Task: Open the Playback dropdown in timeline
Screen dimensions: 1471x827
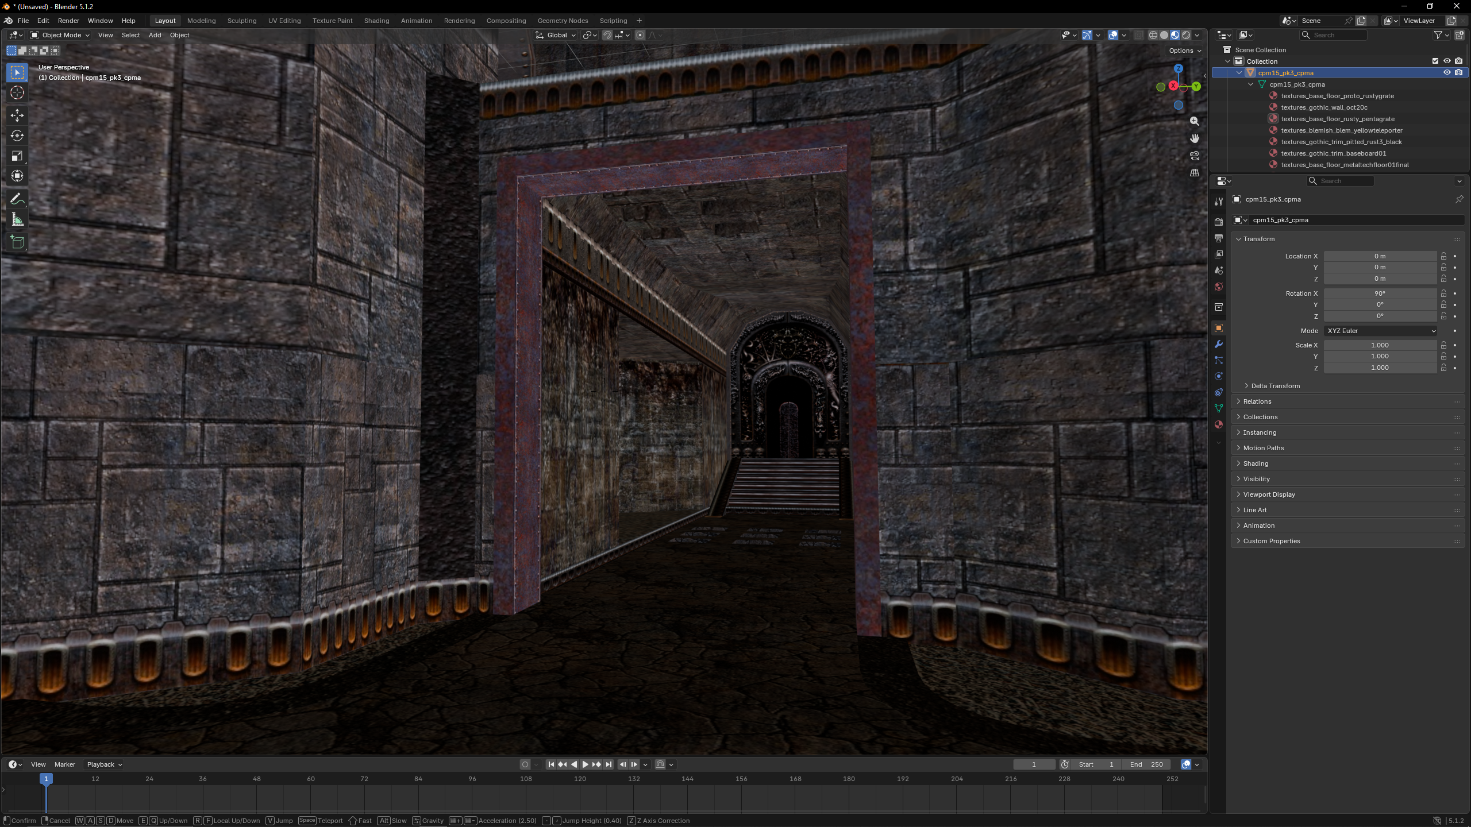Action: click(x=104, y=764)
